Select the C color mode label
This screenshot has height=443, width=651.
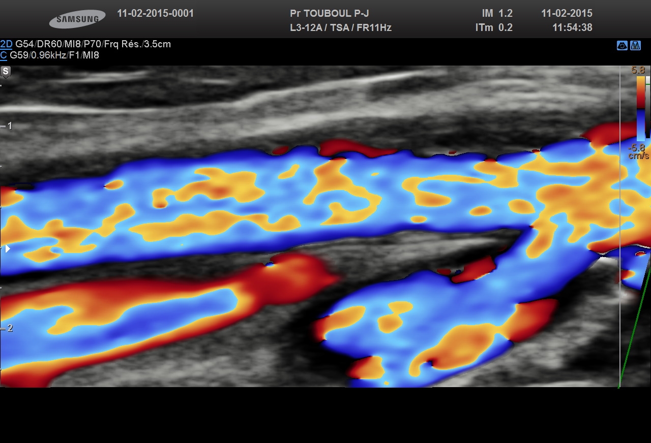click(4, 55)
